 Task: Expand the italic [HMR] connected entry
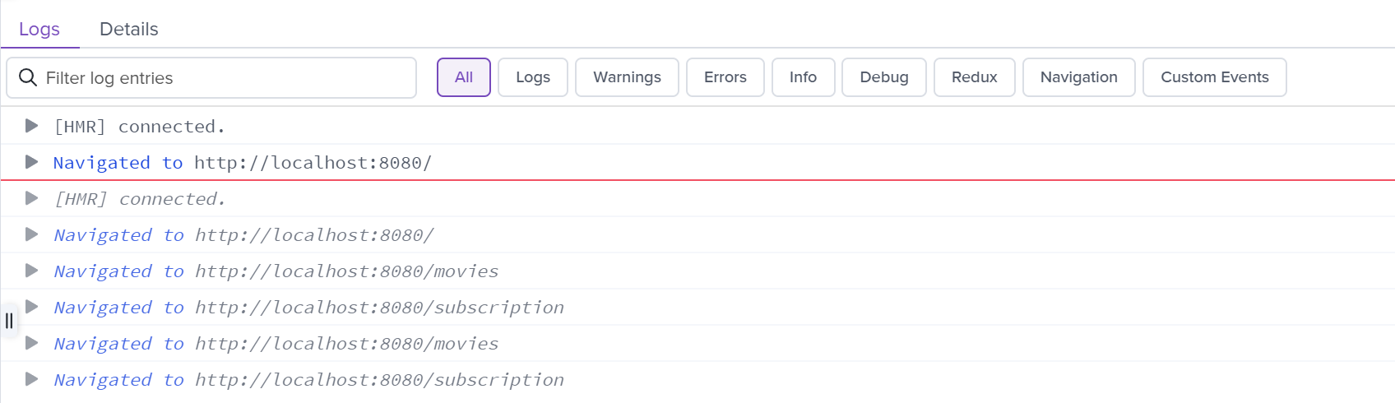point(32,198)
